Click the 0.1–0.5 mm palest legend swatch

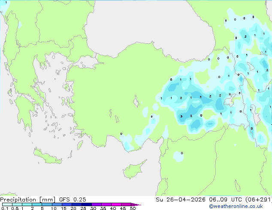coord(7,204)
